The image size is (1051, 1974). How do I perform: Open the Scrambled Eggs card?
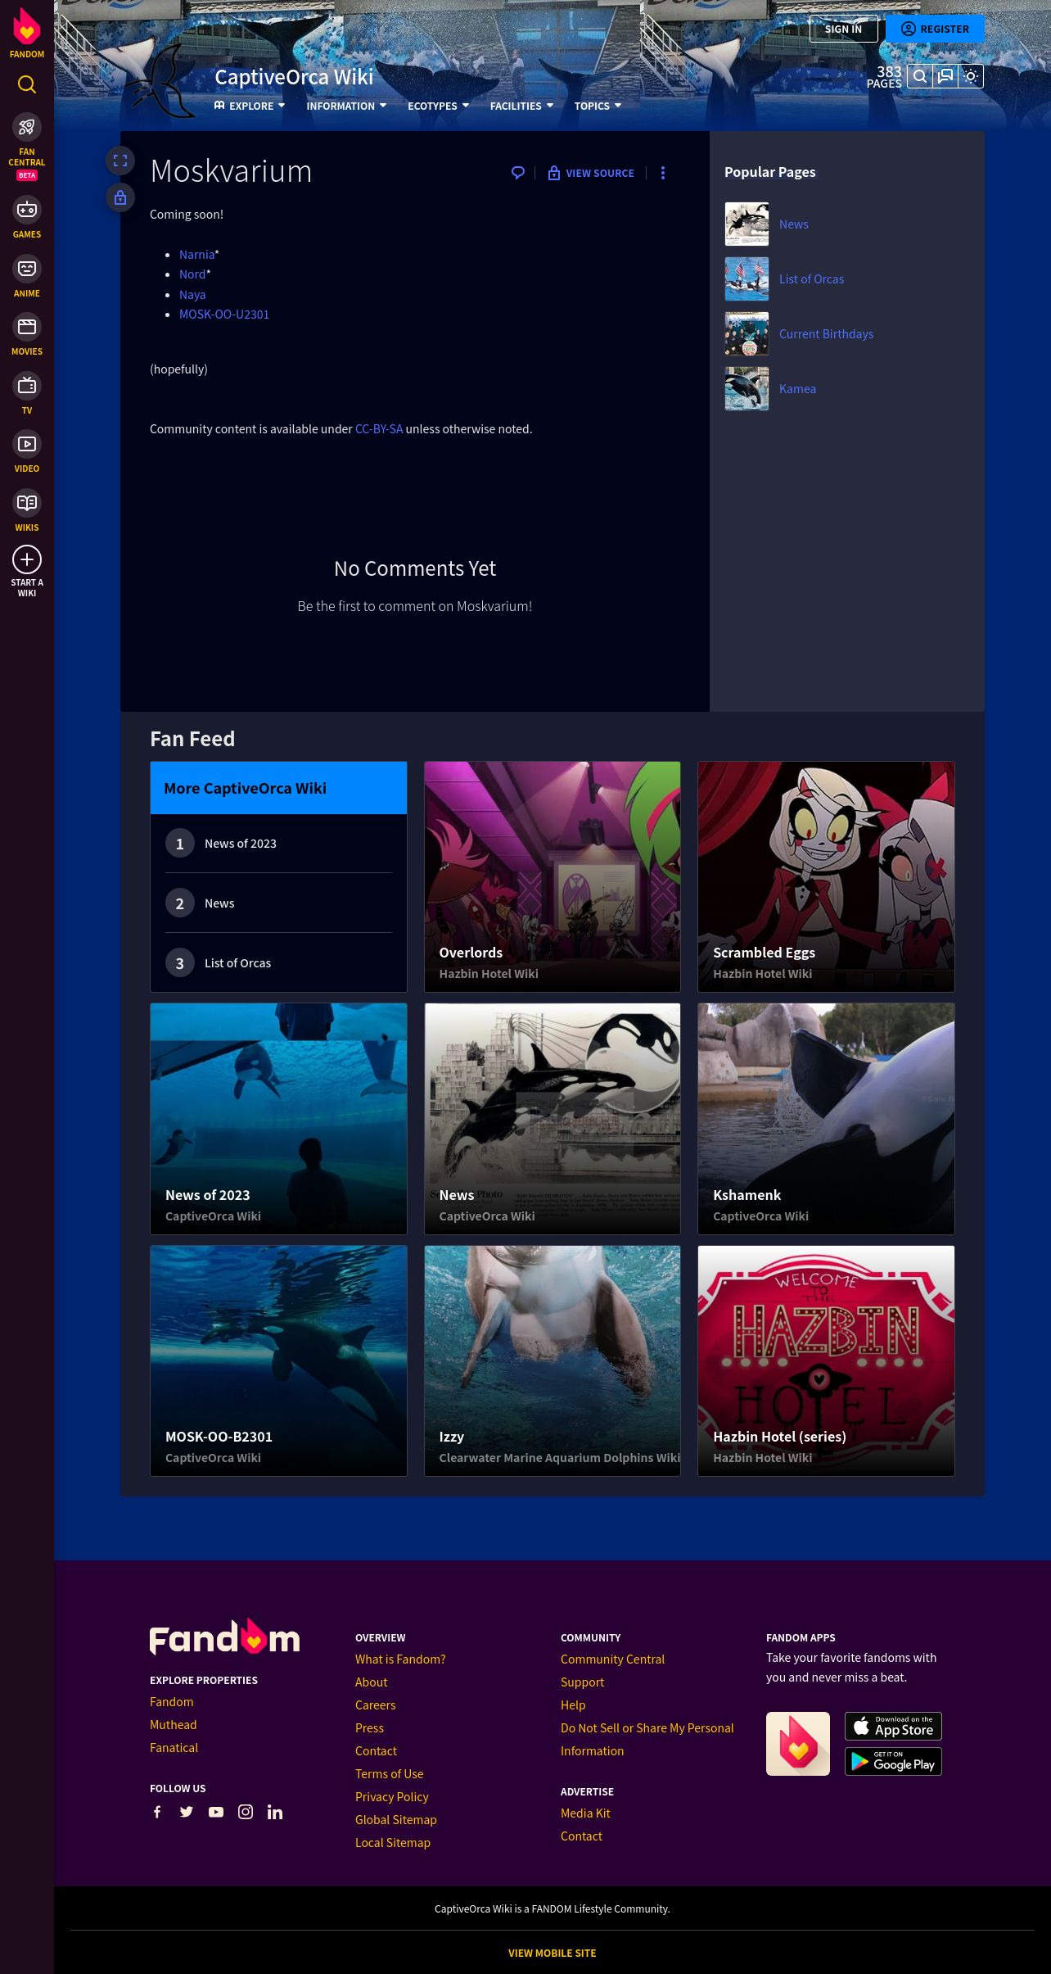point(826,876)
